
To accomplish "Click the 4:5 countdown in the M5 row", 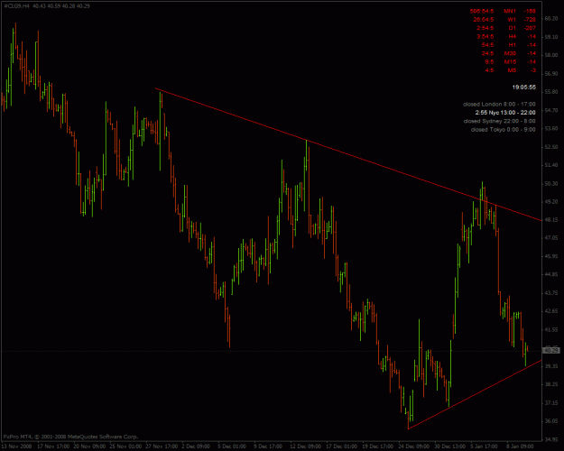I will coord(489,70).
